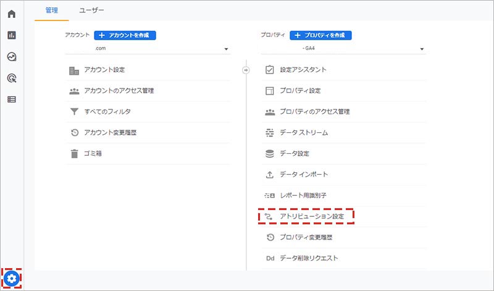The width and height of the screenshot is (494, 291).
Task: Open Reports bar chart icon in sidebar
Action: tap(11, 35)
